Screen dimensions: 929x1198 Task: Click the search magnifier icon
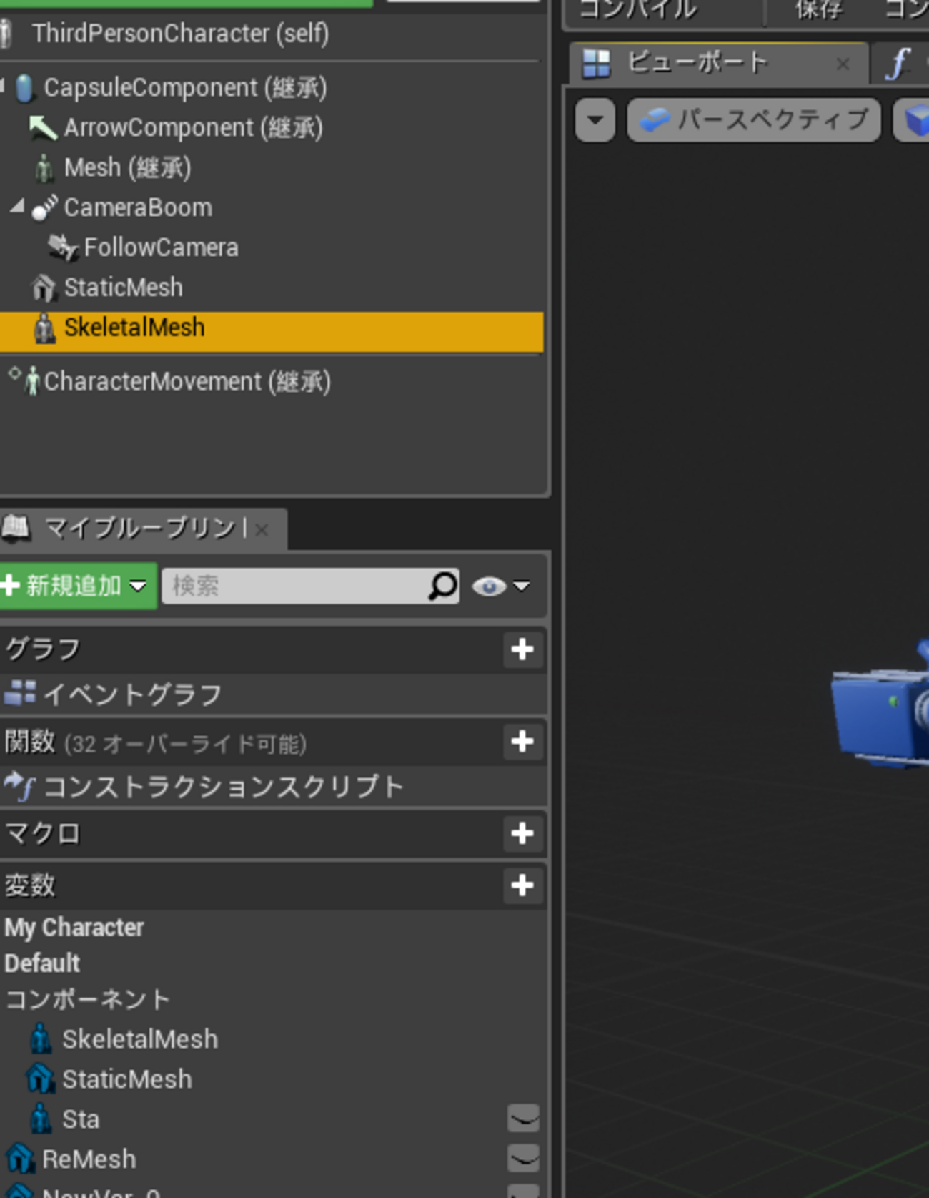point(442,586)
